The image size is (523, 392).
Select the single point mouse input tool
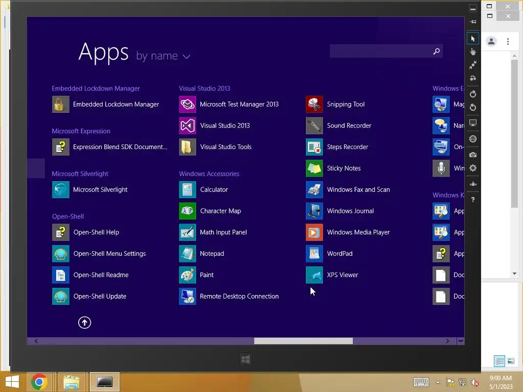click(x=473, y=39)
